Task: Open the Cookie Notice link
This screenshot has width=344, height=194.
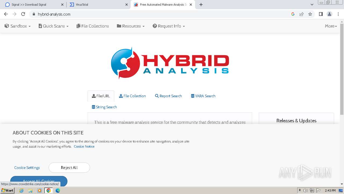Action: tap(84, 147)
